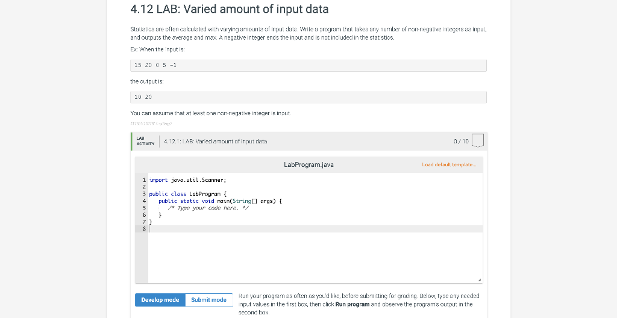
Task: Click the sample input box '15 20 0 5 -1'
Action: click(x=308, y=65)
